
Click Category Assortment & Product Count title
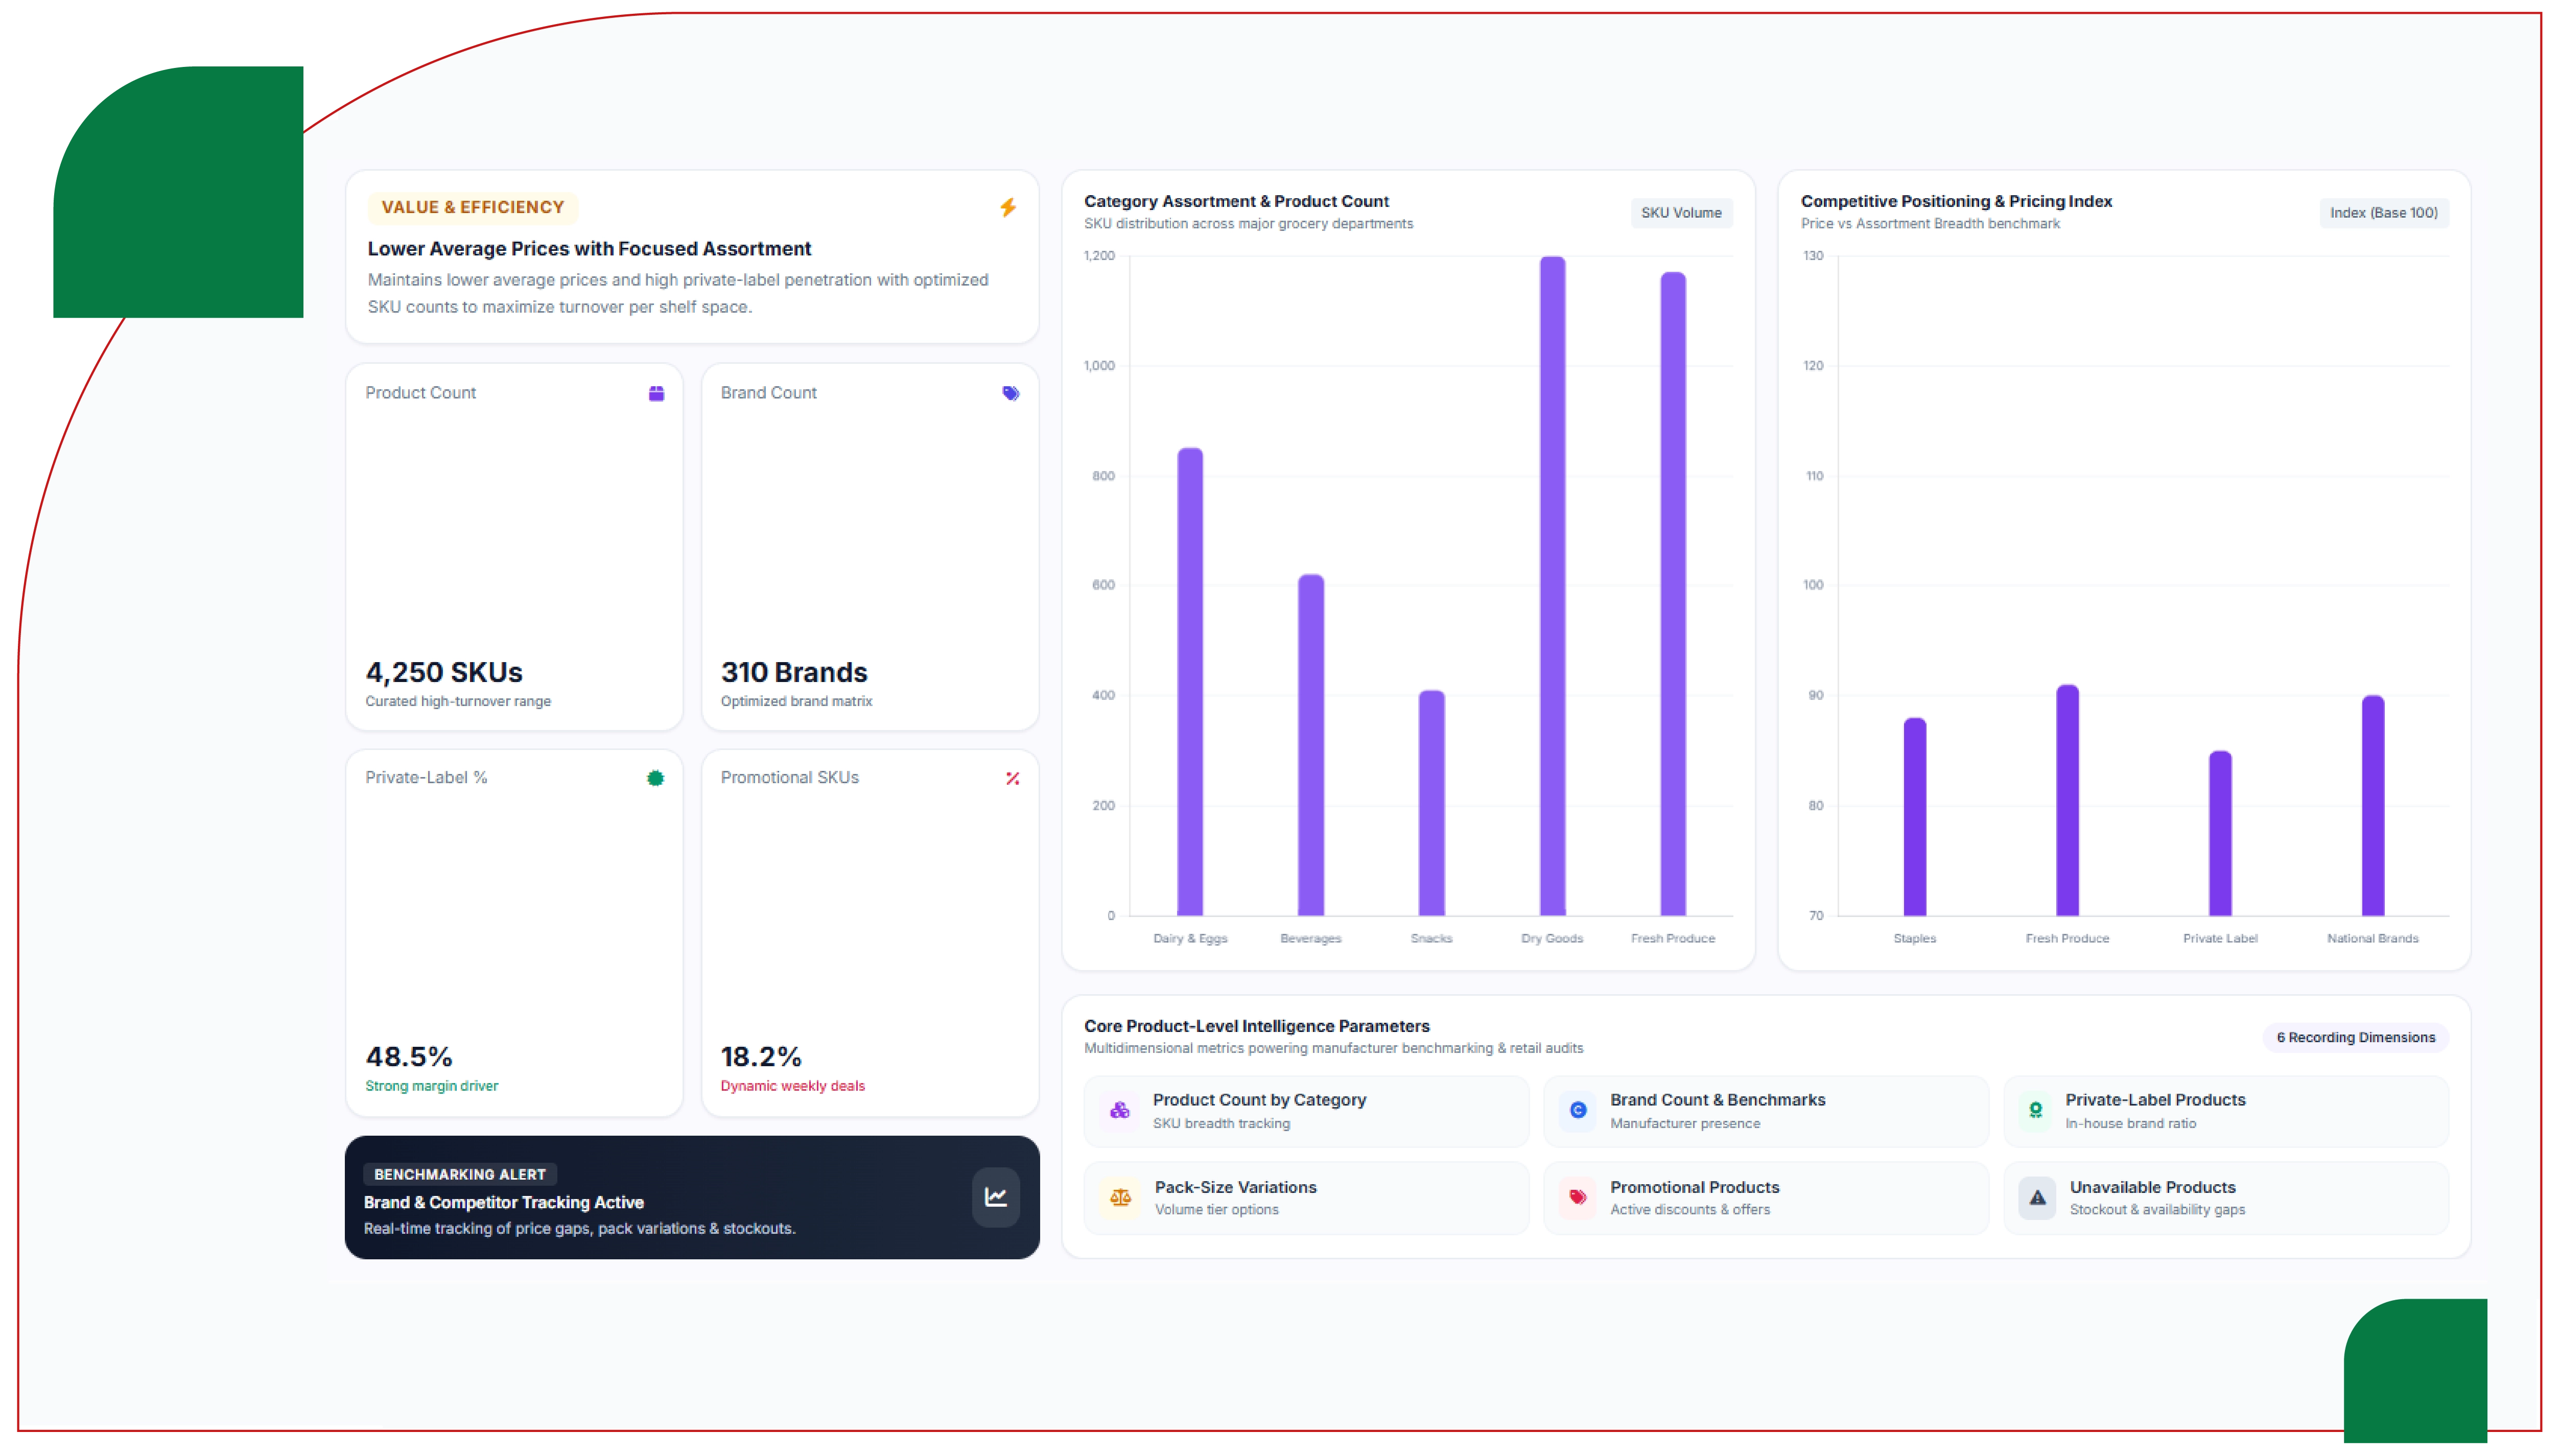[x=1236, y=201]
